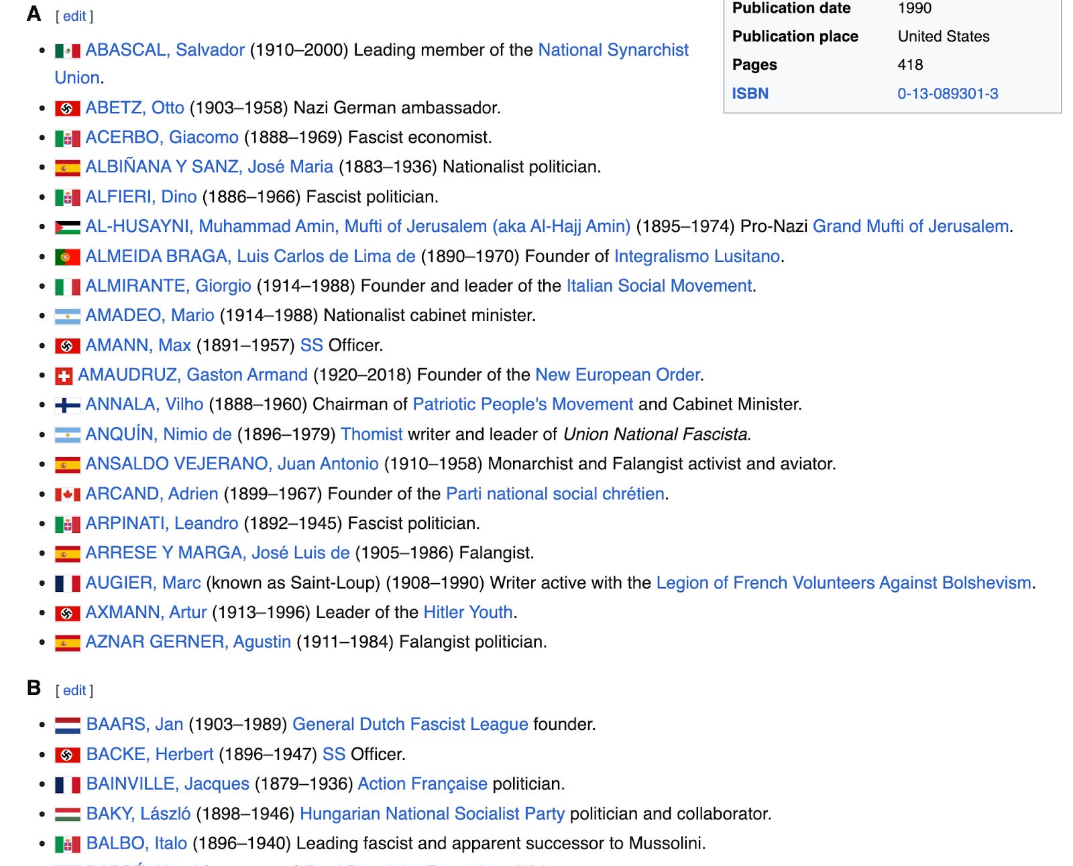Image resolution: width=1073 pixels, height=866 pixels.
Task: Click the French flag beside AUGIER, Marc
Action: click(67, 584)
